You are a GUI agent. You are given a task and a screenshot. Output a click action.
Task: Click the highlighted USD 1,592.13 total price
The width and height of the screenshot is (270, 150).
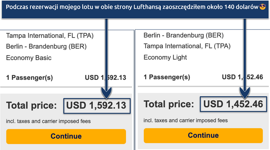[96, 106]
